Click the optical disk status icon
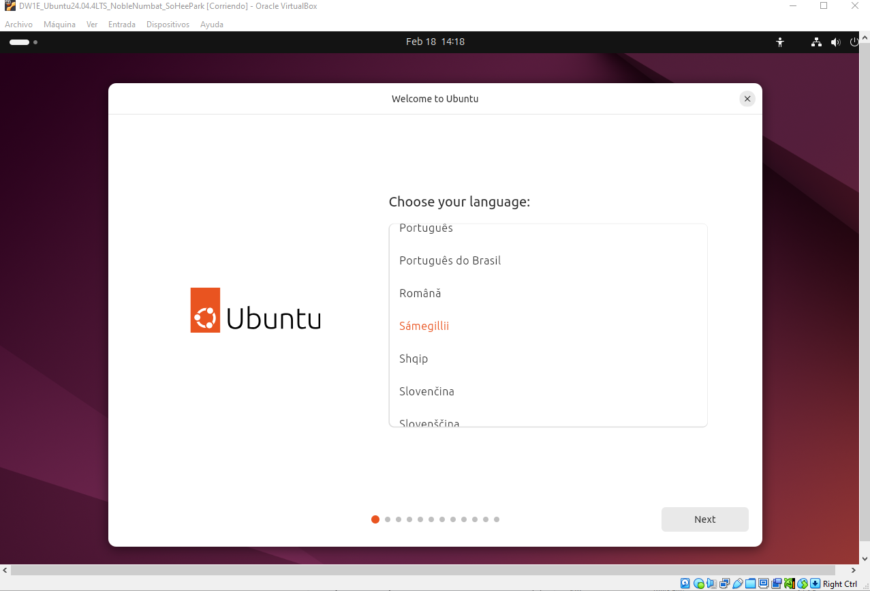 699,584
